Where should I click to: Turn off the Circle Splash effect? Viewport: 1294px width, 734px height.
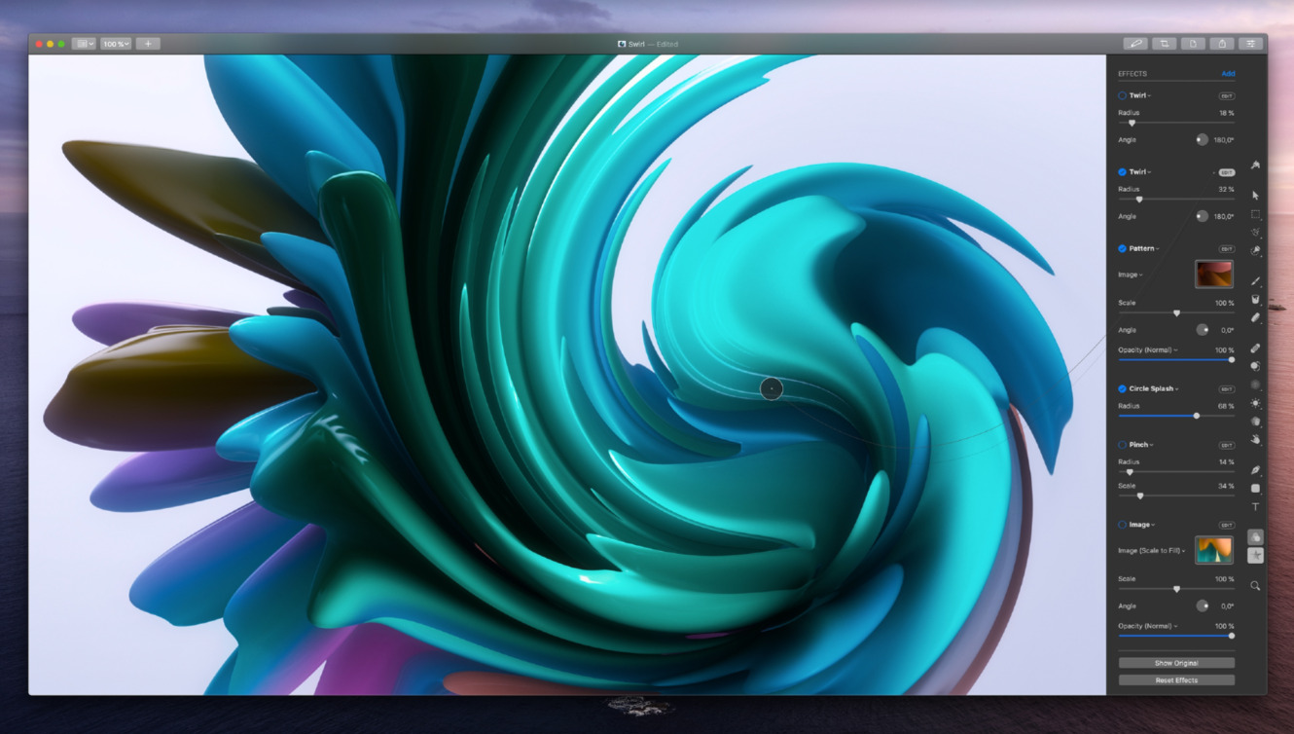[1122, 388]
